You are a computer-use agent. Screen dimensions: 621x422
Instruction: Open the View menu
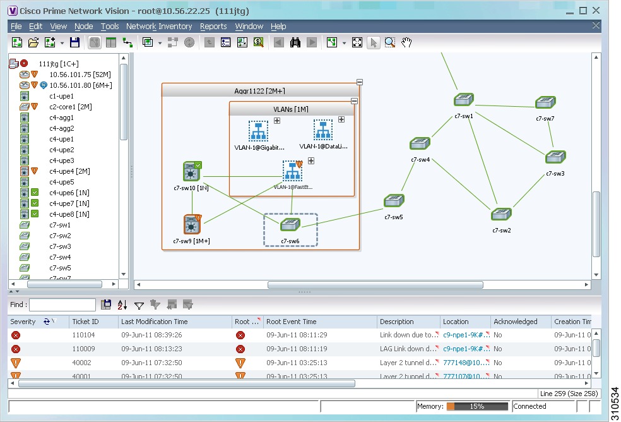coord(58,26)
